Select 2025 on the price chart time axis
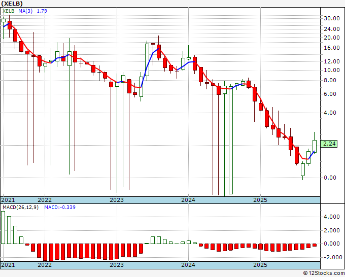Viewport: 345px width, 277px height. click(260, 200)
